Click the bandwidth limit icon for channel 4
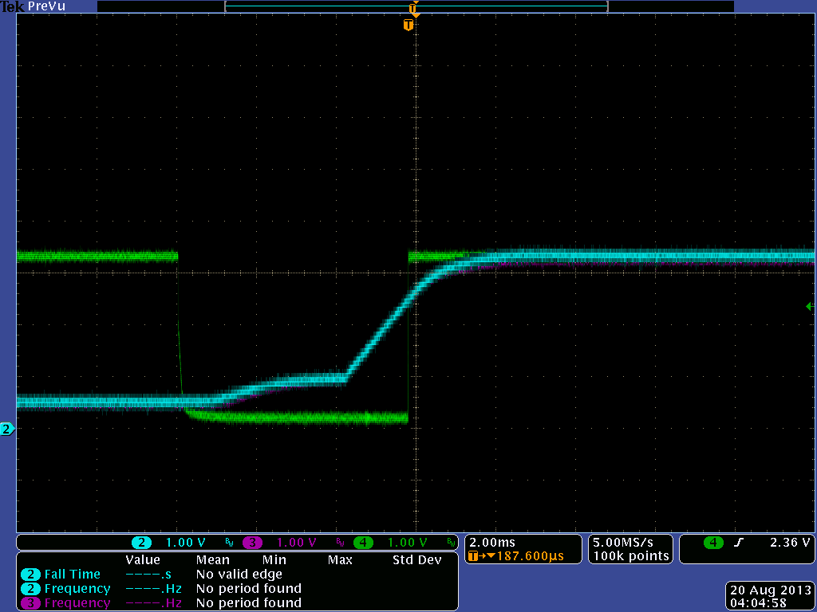The height and width of the screenshot is (612, 817). pyautogui.click(x=452, y=543)
